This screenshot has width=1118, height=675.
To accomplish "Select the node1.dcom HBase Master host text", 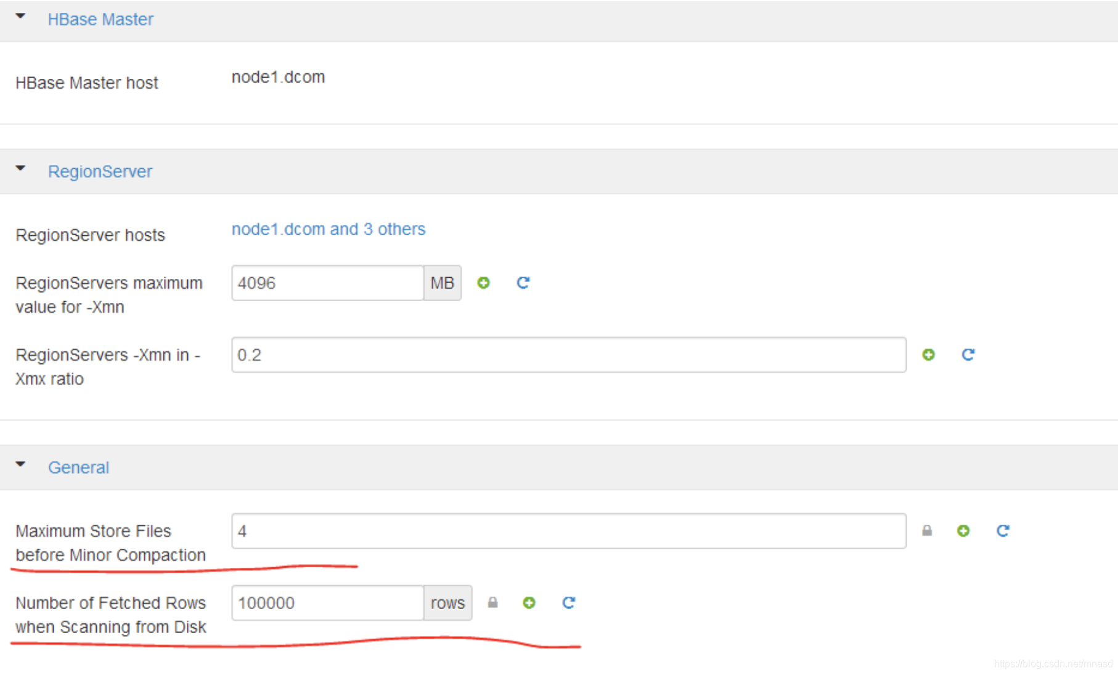I will click(278, 77).
